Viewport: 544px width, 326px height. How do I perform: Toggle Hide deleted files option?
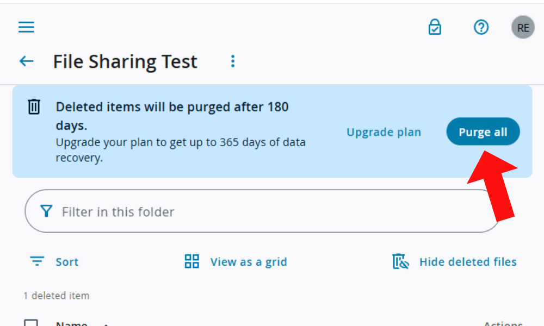pyautogui.click(x=467, y=262)
